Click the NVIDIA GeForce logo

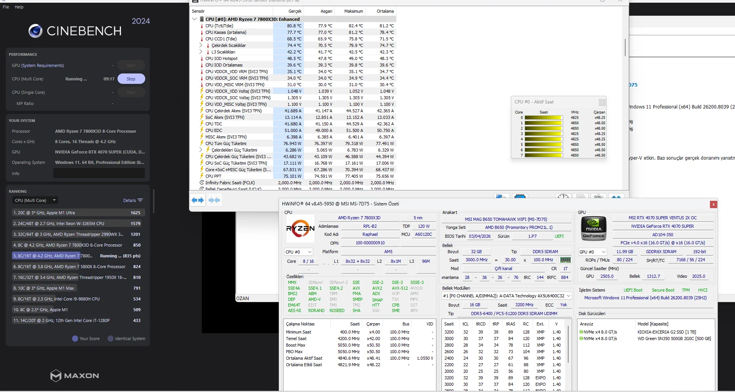[x=594, y=229]
